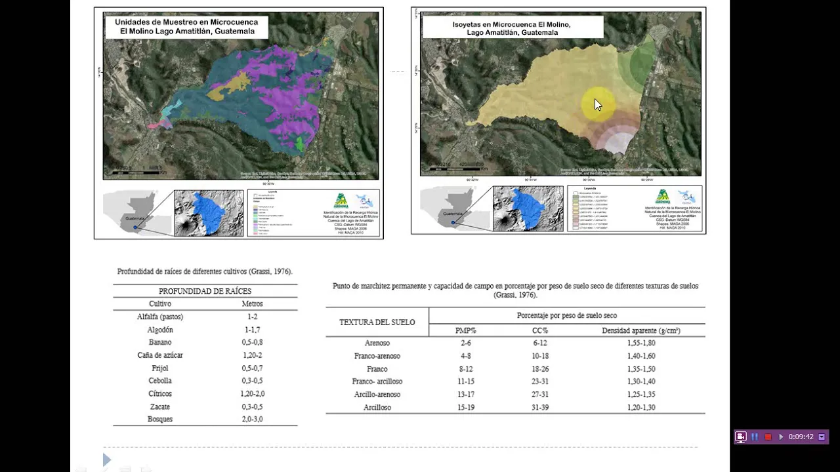The width and height of the screenshot is (840, 472).
Task: Select the 'PMP%' column header
Action: 466,330
